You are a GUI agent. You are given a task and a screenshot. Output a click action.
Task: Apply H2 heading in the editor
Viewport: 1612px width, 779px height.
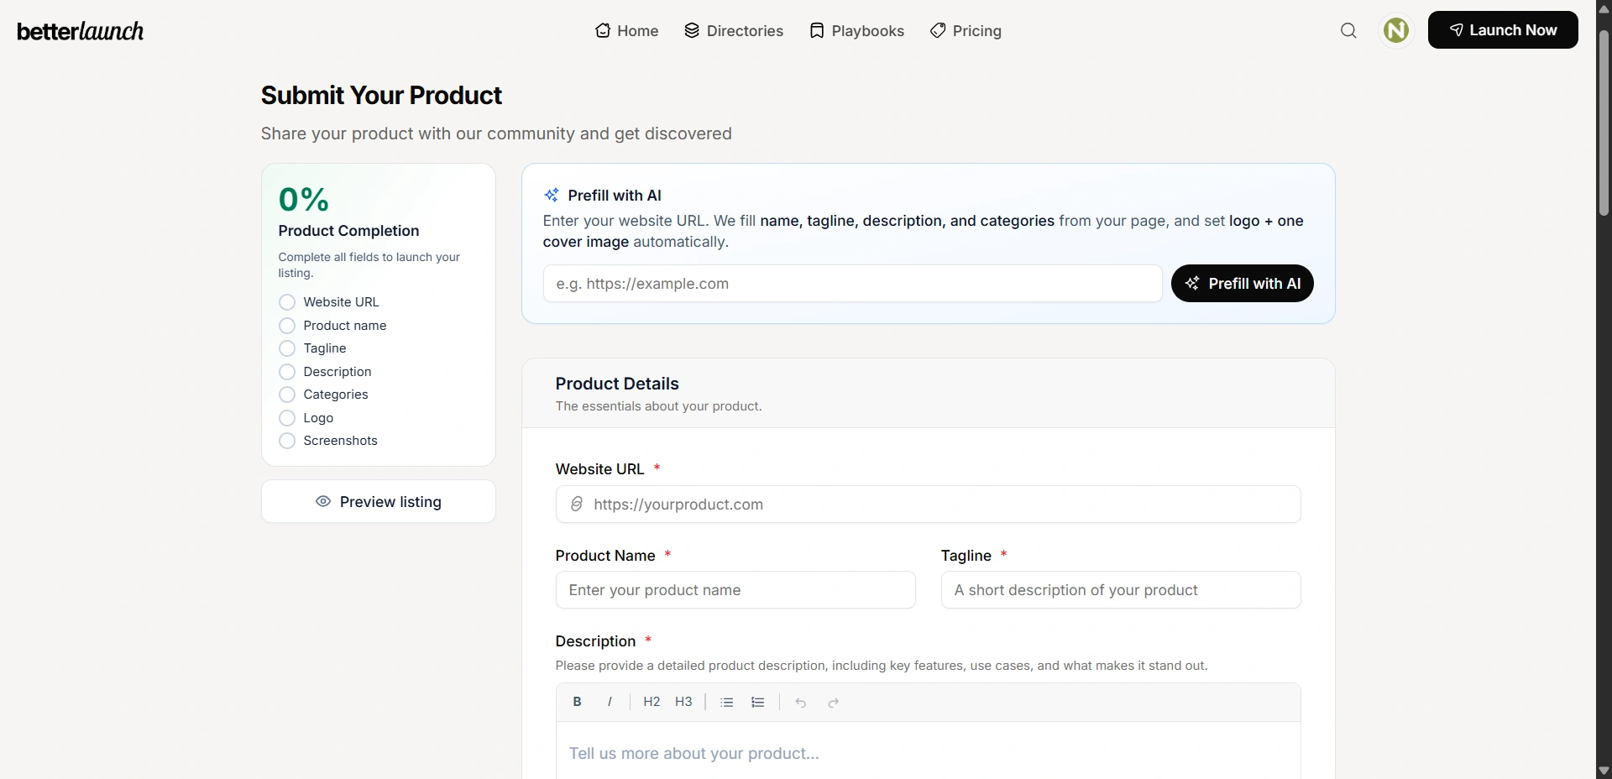click(x=652, y=702)
